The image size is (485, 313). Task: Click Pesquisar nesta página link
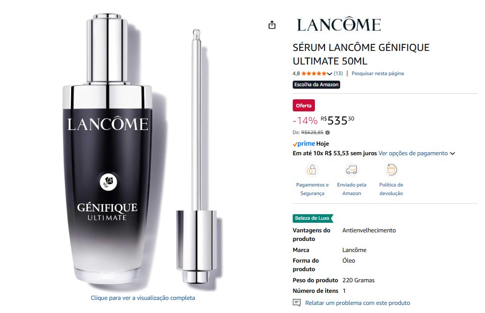378,74
